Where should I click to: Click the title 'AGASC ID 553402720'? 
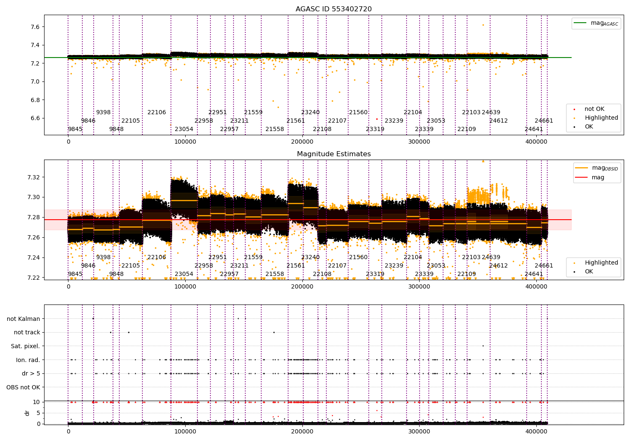(333, 9)
